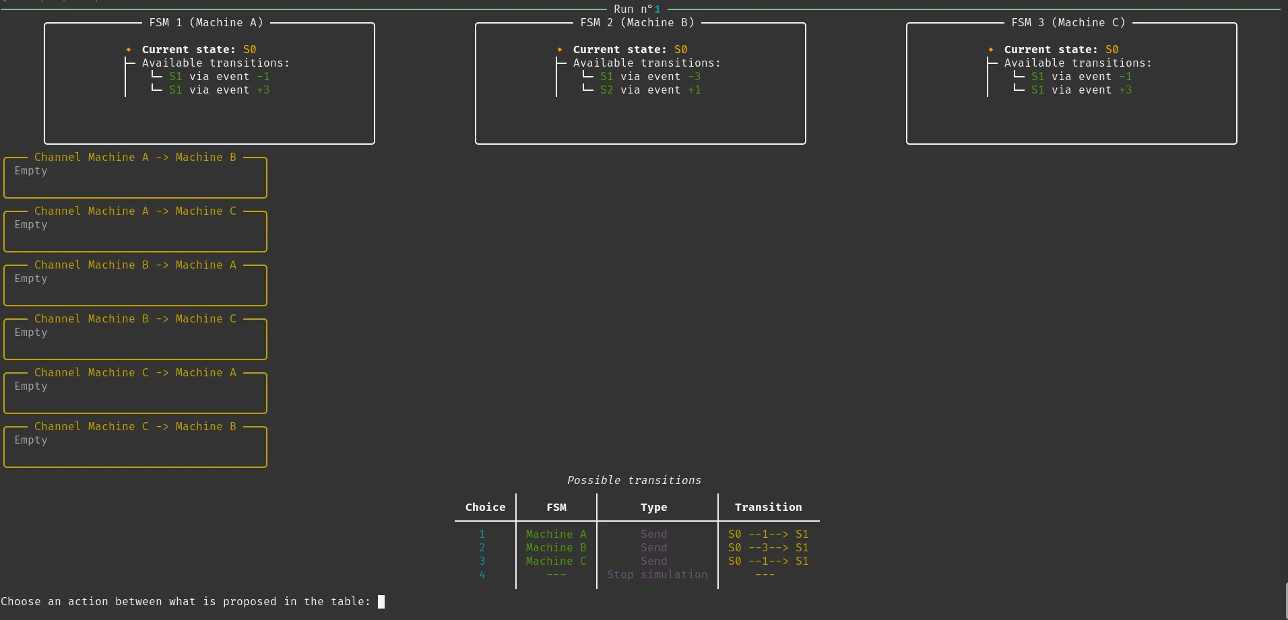Select Machine B's 'S1 via event -3' transition
Screen dimensions: 1288x620
click(650, 77)
